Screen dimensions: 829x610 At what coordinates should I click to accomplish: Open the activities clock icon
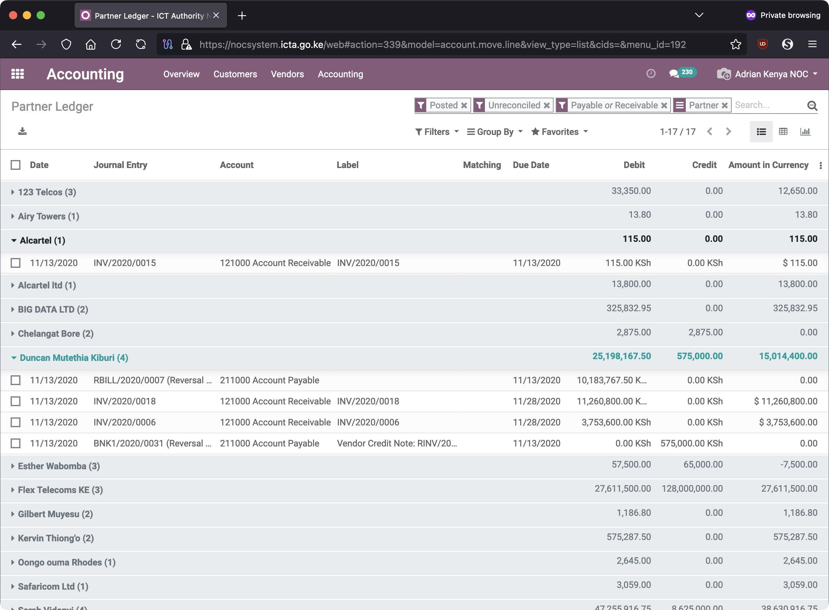click(651, 73)
